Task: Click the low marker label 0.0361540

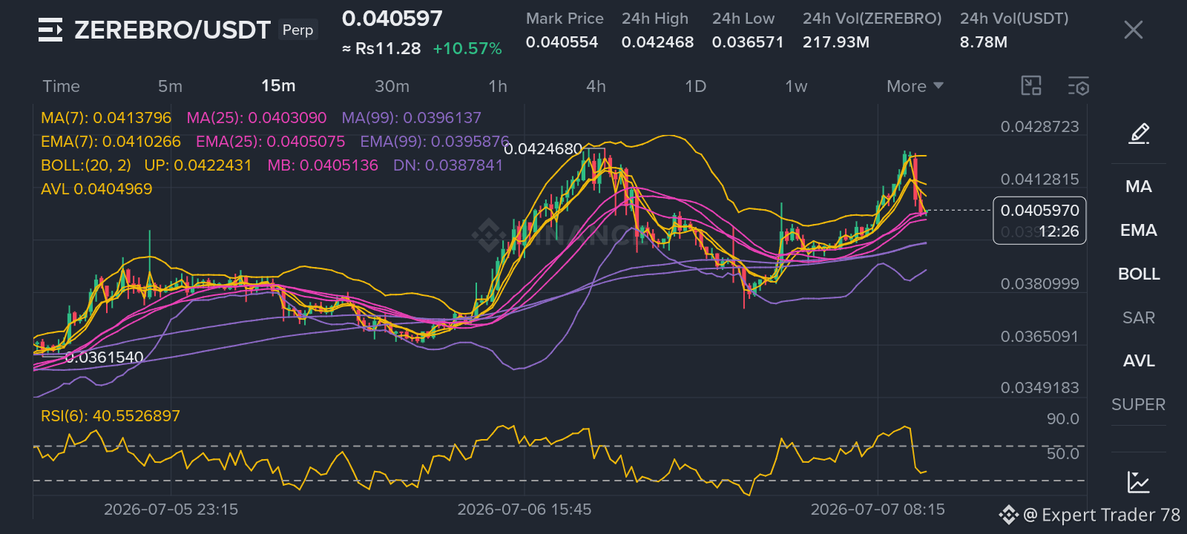Action: point(105,357)
